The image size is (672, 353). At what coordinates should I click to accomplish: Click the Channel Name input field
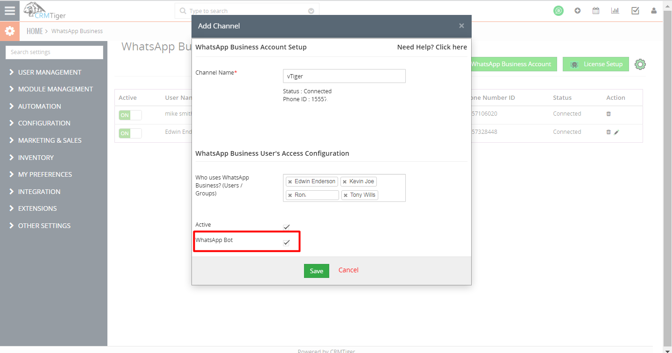(344, 76)
